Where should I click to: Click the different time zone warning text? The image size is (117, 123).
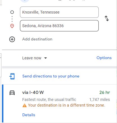click(x=66, y=105)
